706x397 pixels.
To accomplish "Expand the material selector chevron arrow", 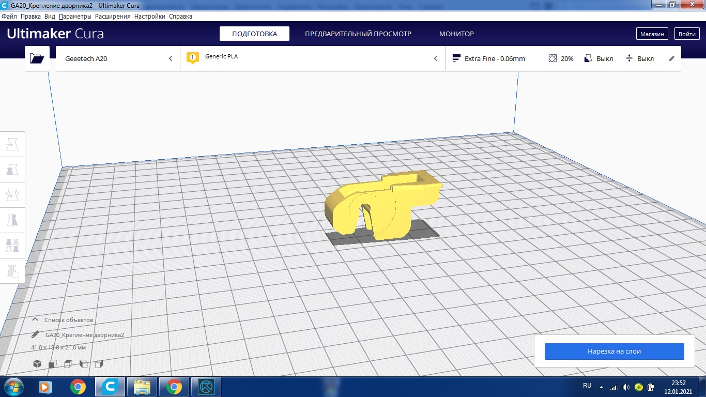I will (x=436, y=58).
